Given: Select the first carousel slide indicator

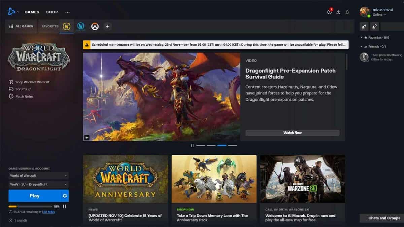Looking at the screenshot, I should (x=201, y=145).
